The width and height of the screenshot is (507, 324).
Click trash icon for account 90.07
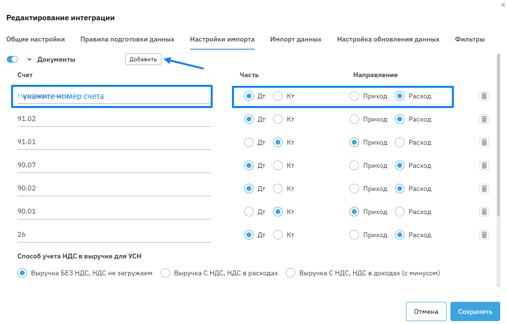click(x=484, y=165)
